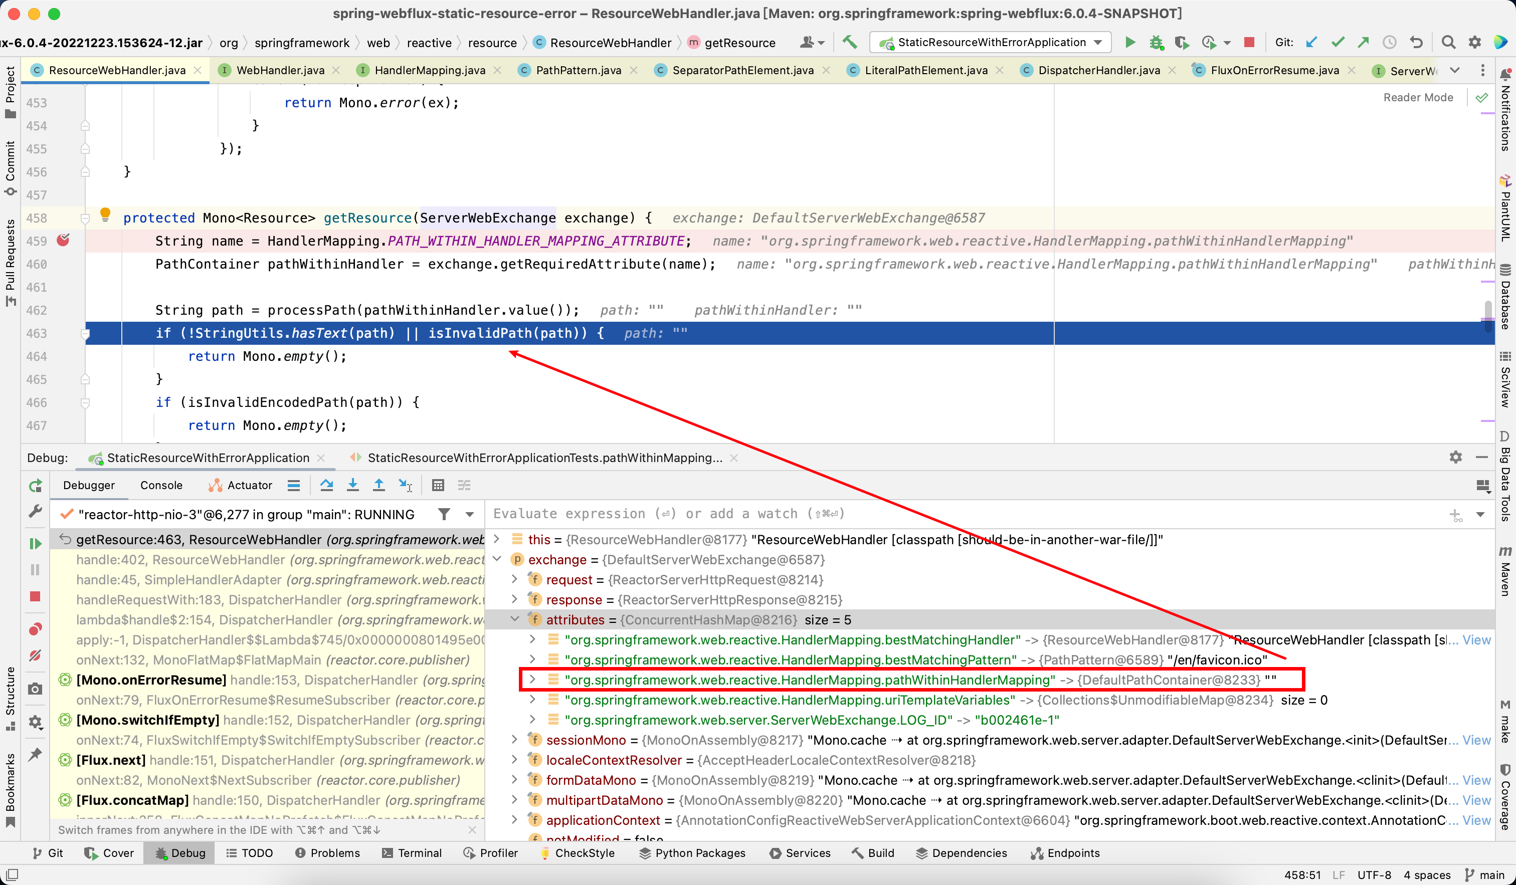The image size is (1516, 885).
Task: Expand the 'this' variable node
Action: pos(496,539)
